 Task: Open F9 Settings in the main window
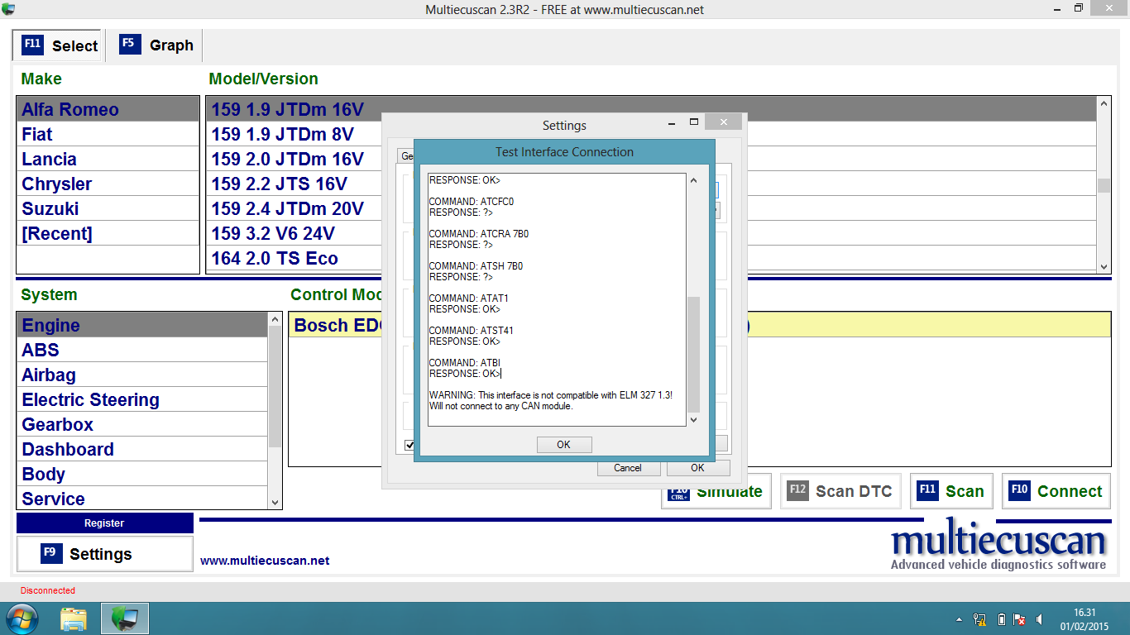point(104,554)
